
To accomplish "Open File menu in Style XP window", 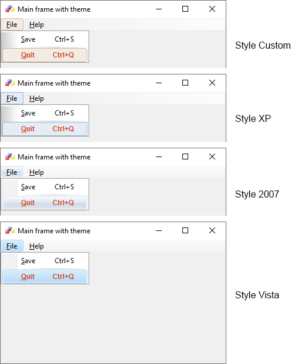I will pyautogui.click(x=12, y=98).
